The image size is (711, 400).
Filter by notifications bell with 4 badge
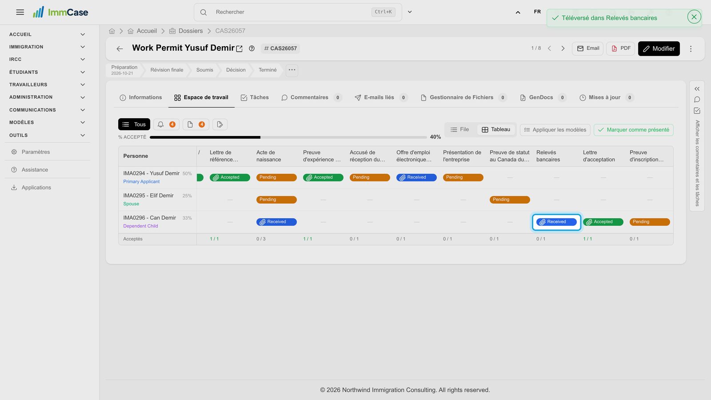[167, 124]
